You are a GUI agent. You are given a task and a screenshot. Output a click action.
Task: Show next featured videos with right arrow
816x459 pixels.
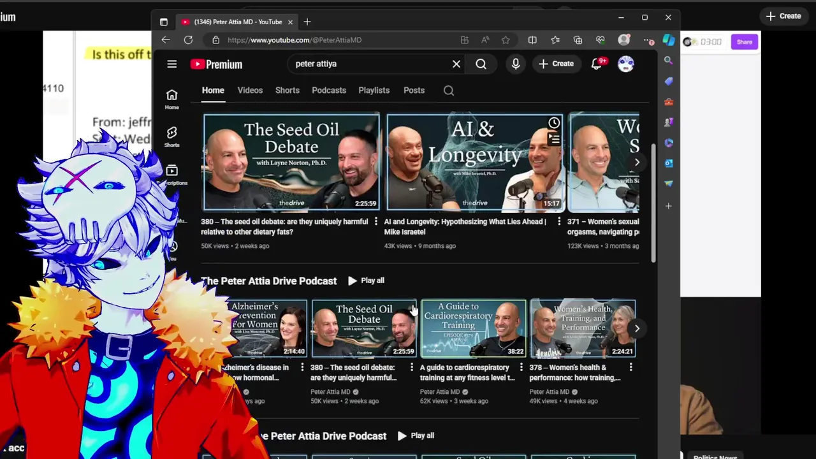(x=637, y=162)
